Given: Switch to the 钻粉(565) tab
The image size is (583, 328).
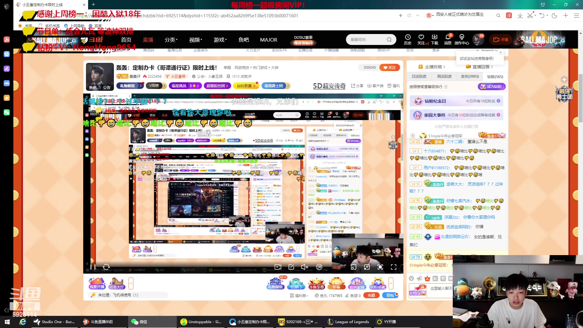Looking at the screenshot, I should pyautogui.click(x=495, y=77).
